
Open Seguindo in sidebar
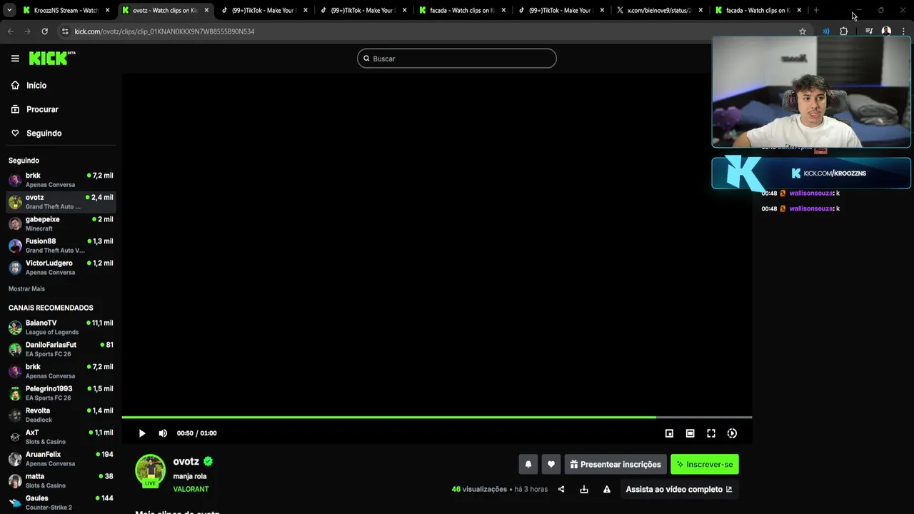(61, 133)
